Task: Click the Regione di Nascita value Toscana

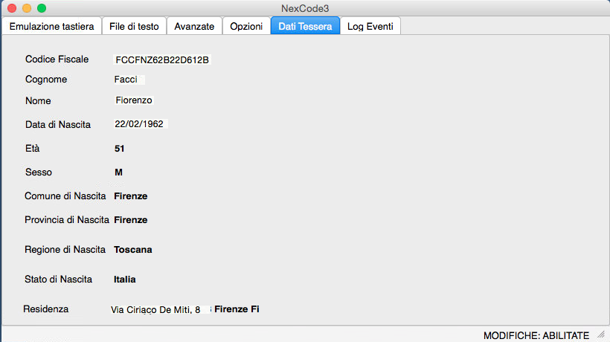Action: coord(132,250)
